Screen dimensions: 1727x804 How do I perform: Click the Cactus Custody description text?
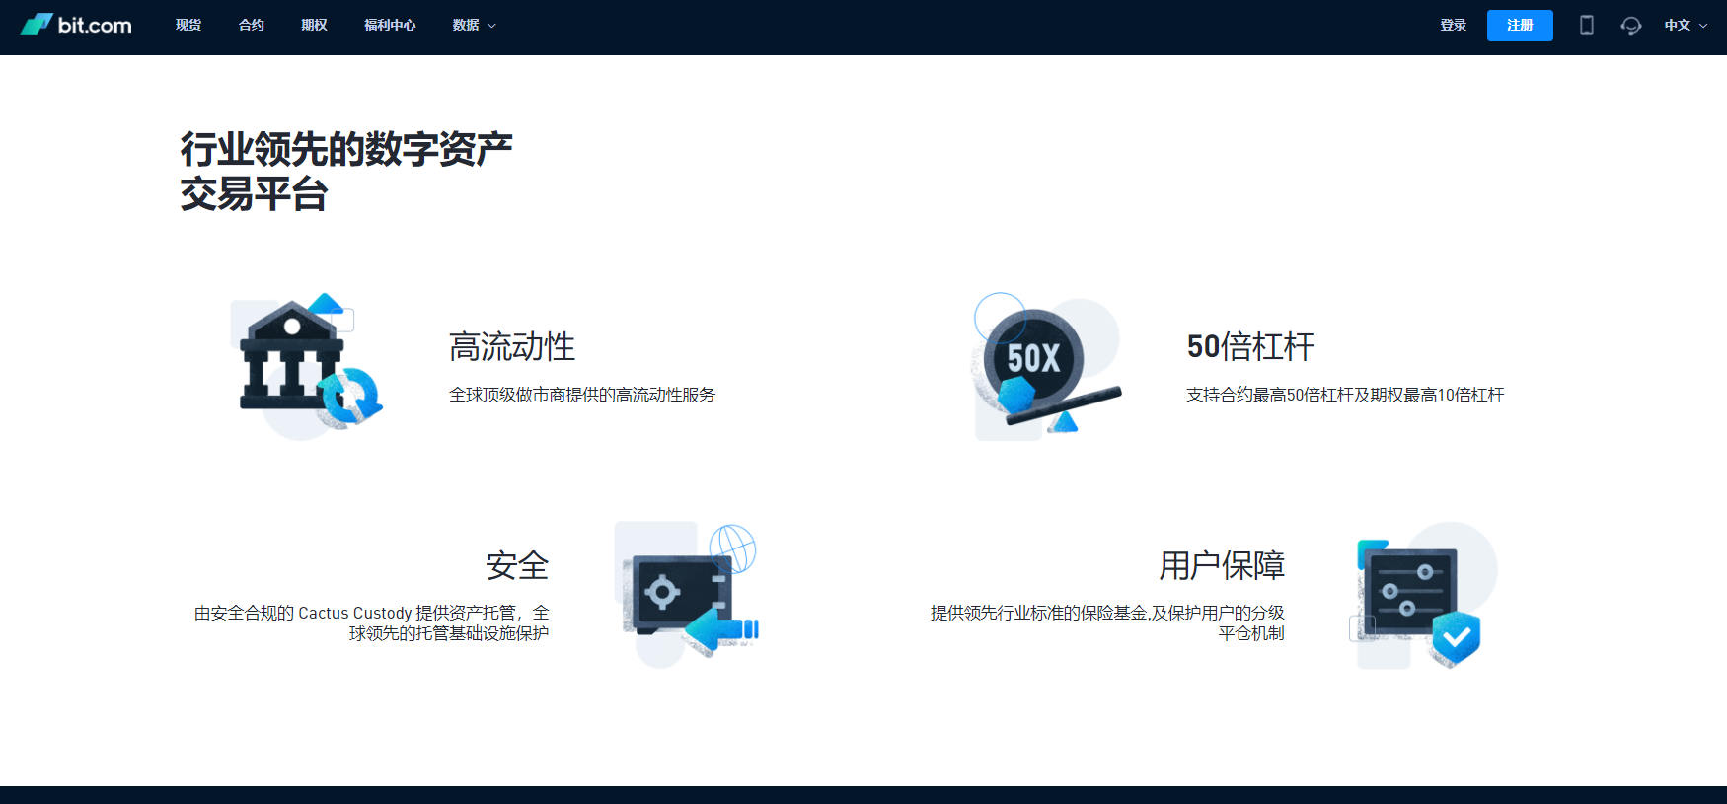coord(372,622)
